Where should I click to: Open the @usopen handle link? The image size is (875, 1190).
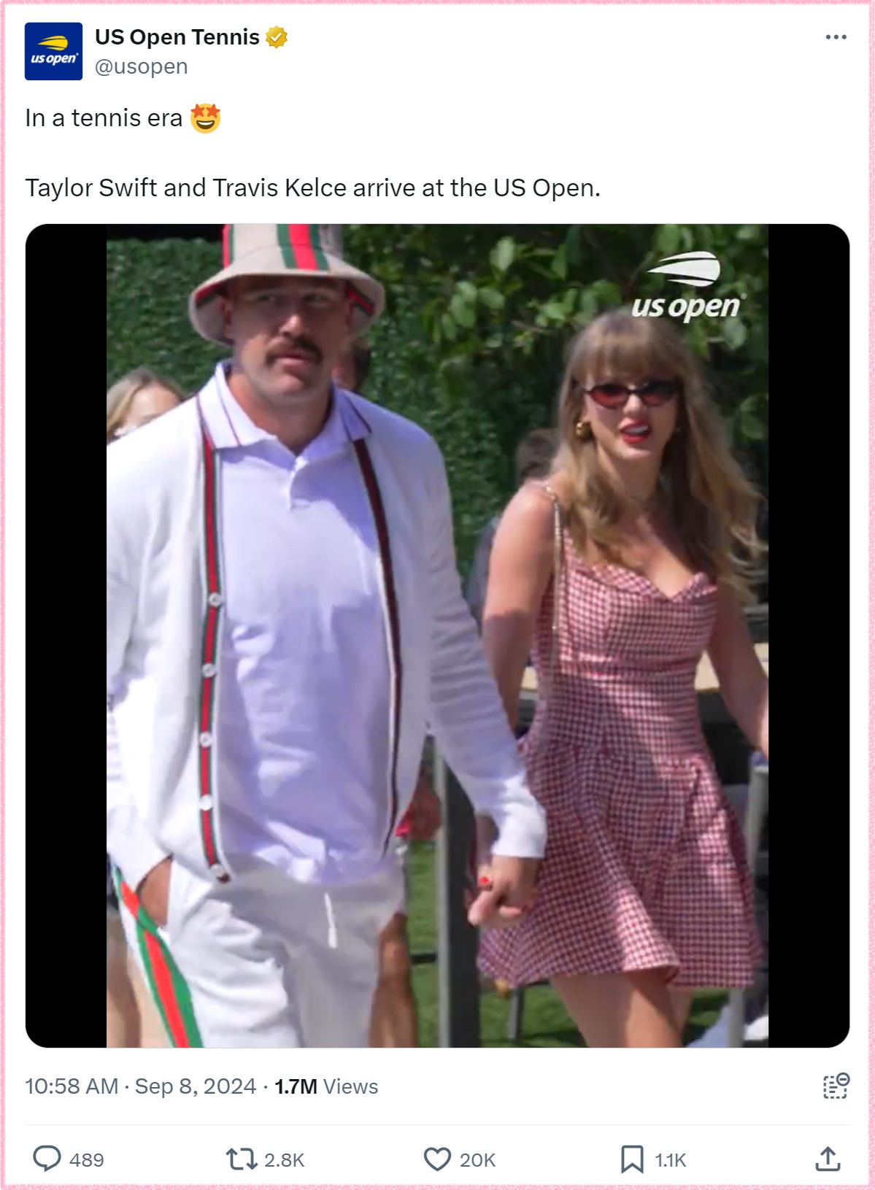tap(142, 66)
